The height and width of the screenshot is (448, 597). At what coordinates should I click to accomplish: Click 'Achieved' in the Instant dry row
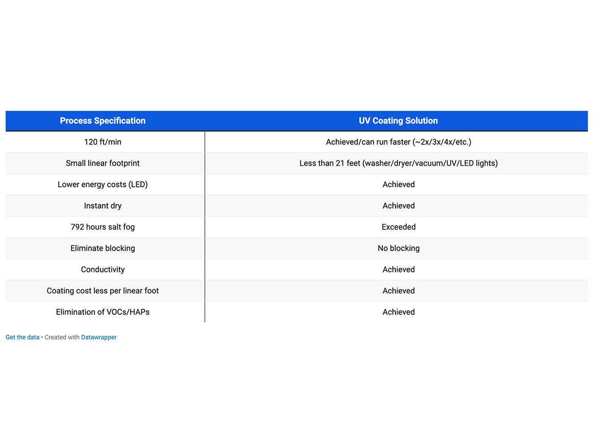click(398, 206)
